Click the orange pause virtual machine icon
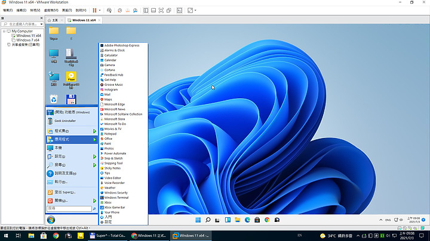430x241 pixels. pyautogui.click(x=94, y=10)
